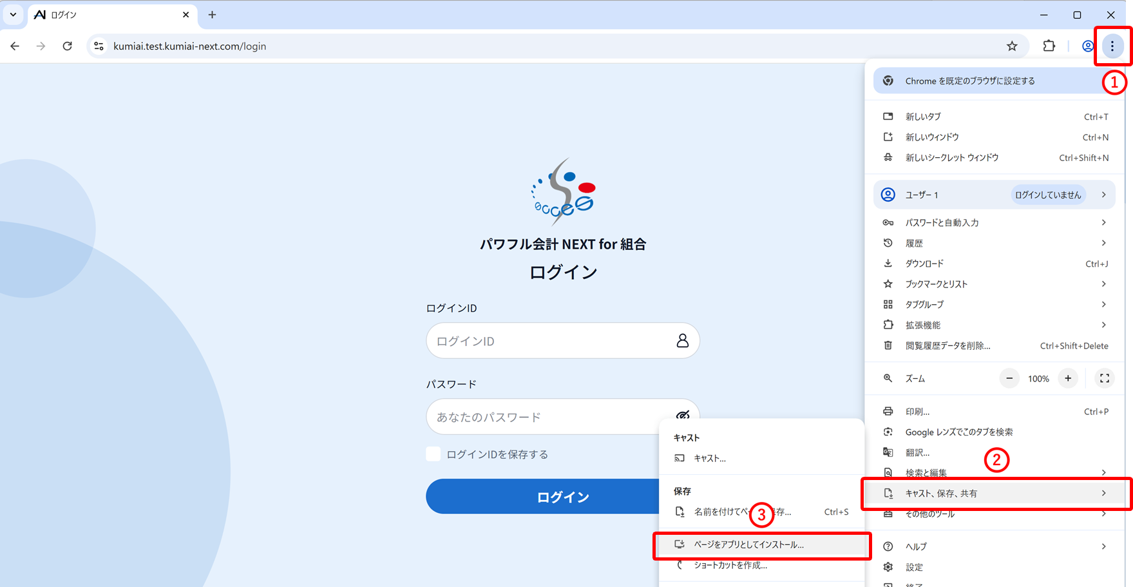This screenshot has height=587, width=1133.
Task: Select Google レンズでこのタブを検索
Action: [995, 432]
